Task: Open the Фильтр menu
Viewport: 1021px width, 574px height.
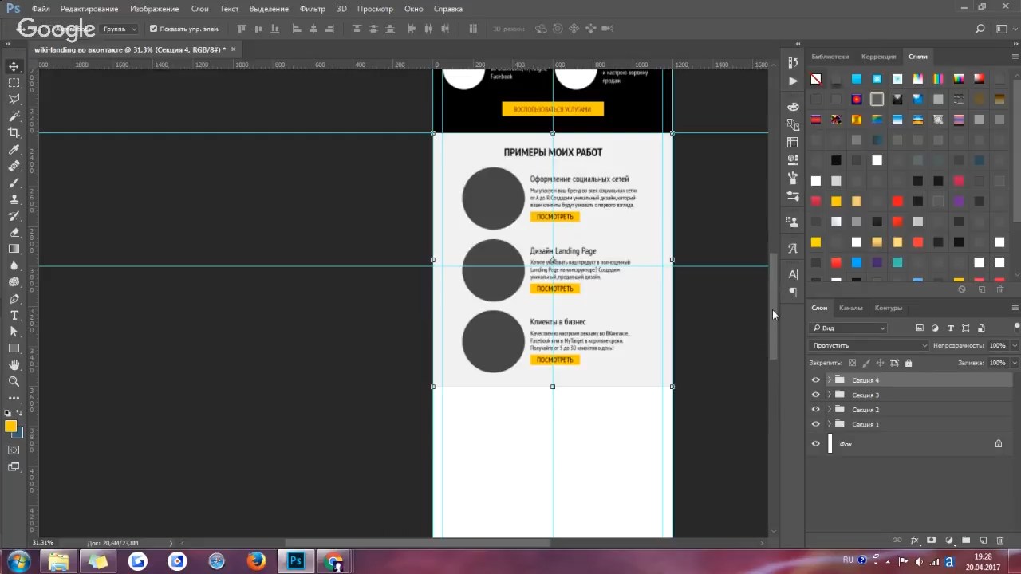Action: (313, 9)
